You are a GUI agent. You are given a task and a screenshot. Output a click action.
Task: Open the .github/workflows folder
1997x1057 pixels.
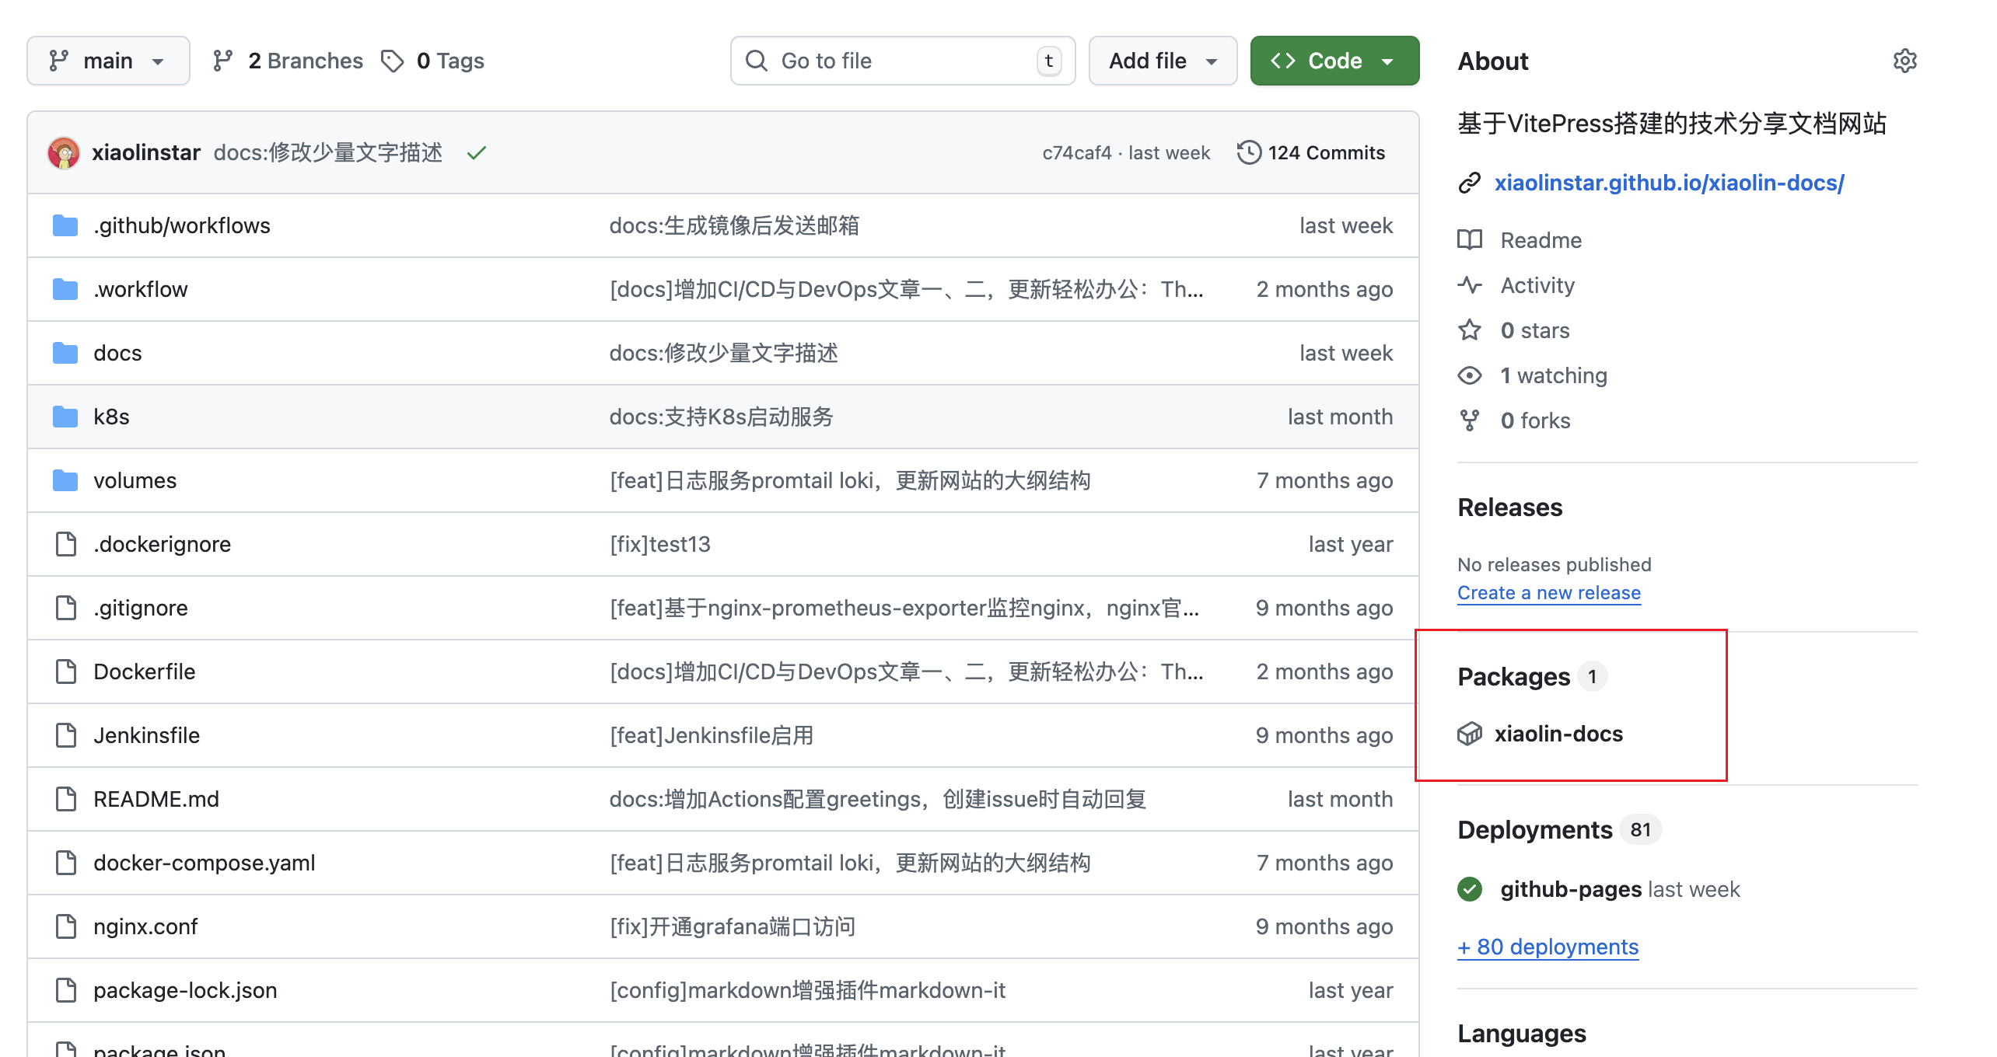[x=182, y=225]
